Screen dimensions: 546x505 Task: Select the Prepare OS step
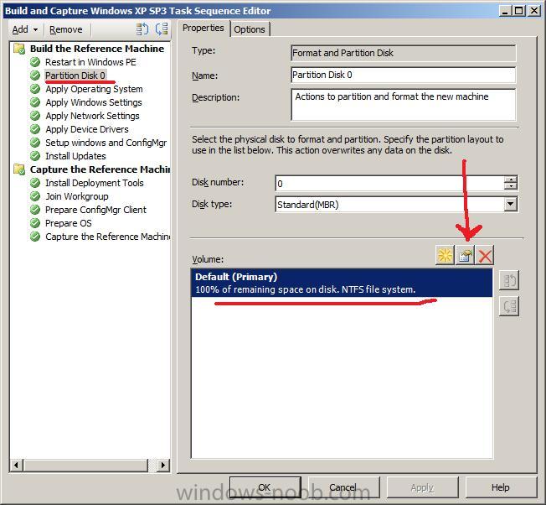click(x=69, y=223)
